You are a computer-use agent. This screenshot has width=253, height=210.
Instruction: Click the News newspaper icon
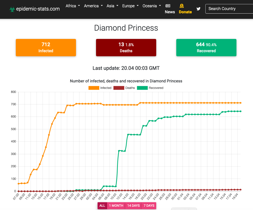tap(168, 6)
